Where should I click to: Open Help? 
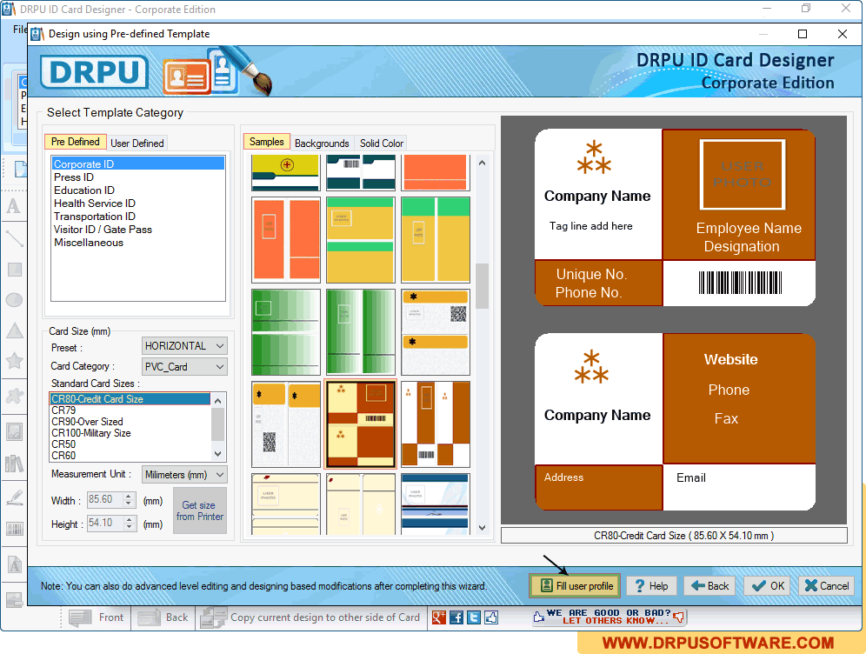coord(650,586)
